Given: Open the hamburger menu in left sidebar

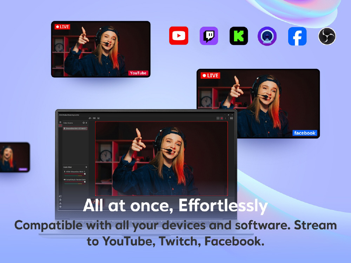Looking at the screenshot, I should click(60, 122).
